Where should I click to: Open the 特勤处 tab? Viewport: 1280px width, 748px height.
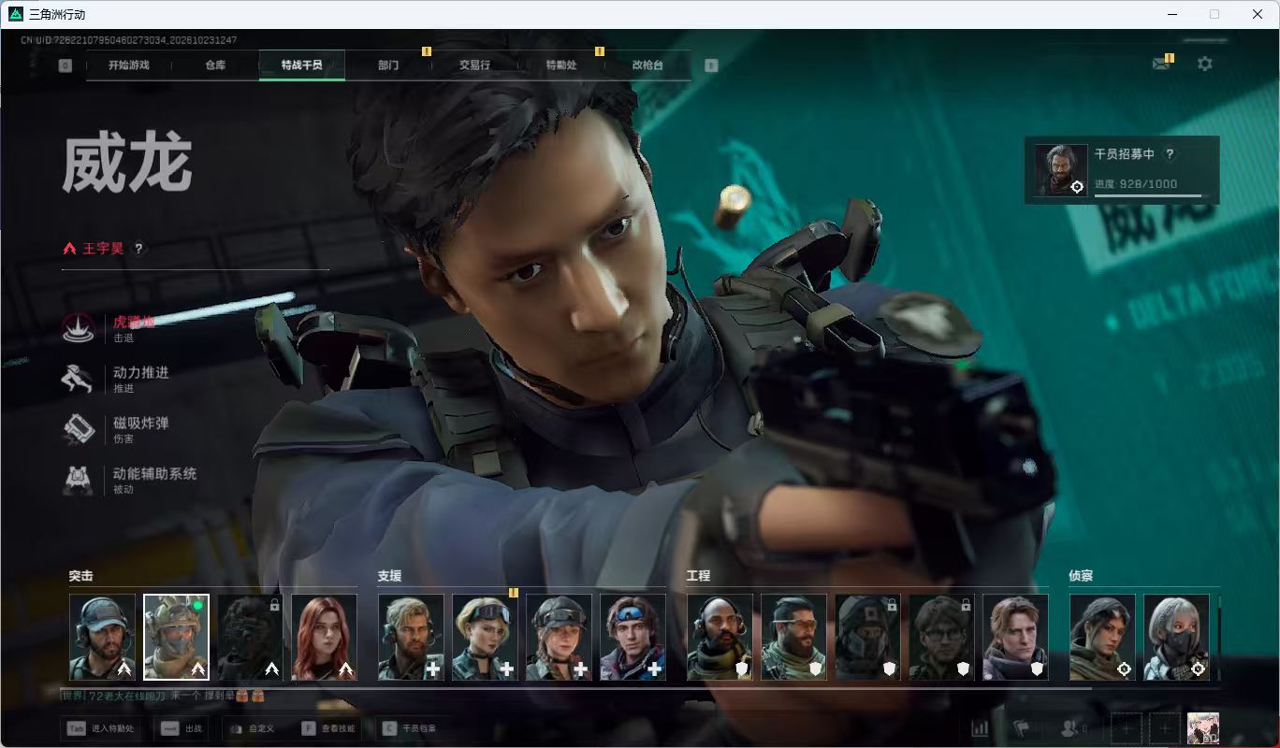click(x=561, y=65)
